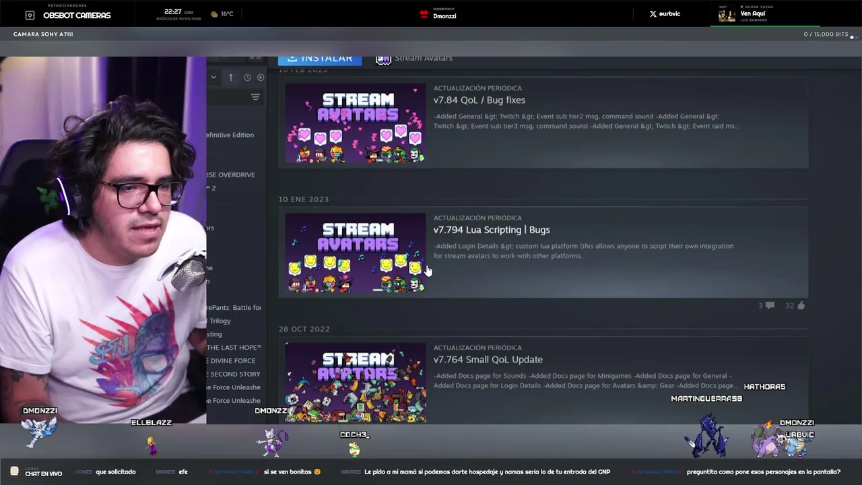
Task: Select the 'ISE OVERDRIVE' game in library list
Action: pyautogui.click(x=231, y=174)
